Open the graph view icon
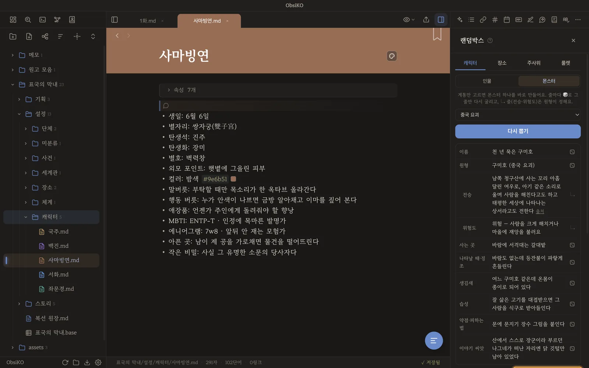The height and width of the screenshot is (368, 589). (x=57, y=20)
